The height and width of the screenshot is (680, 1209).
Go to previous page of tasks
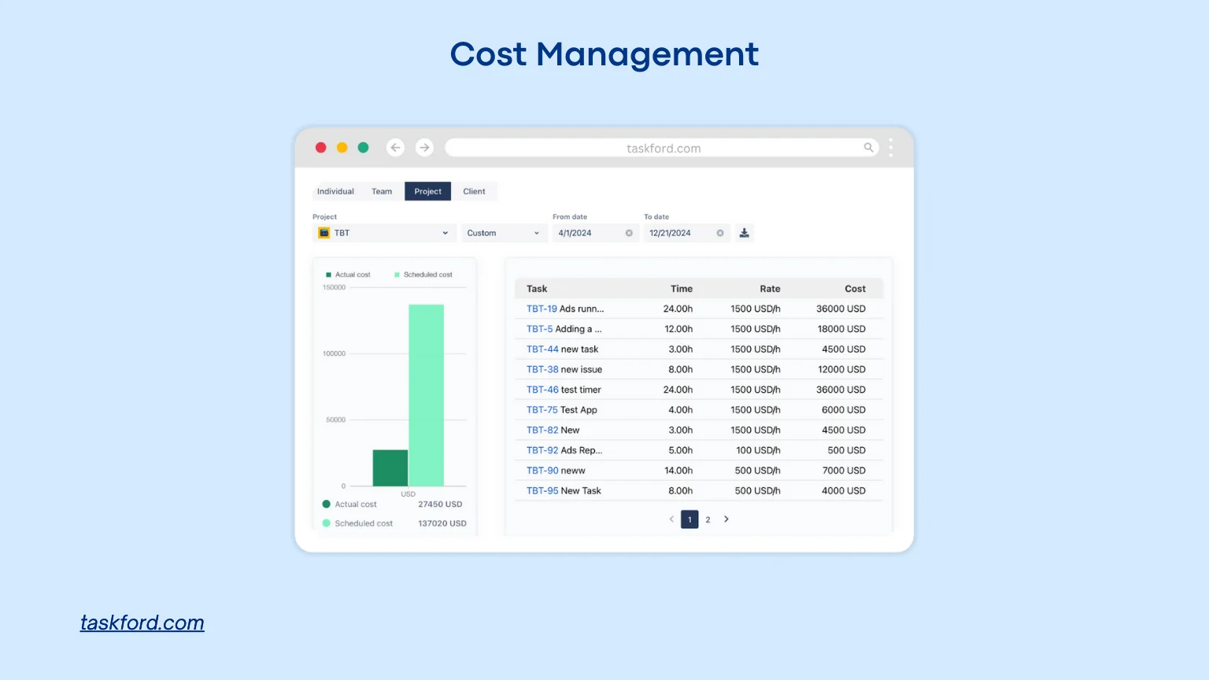[671, 519]
